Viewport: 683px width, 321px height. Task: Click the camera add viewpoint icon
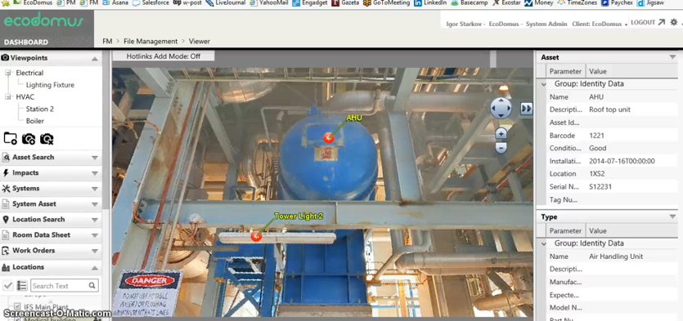click(29, 139)
